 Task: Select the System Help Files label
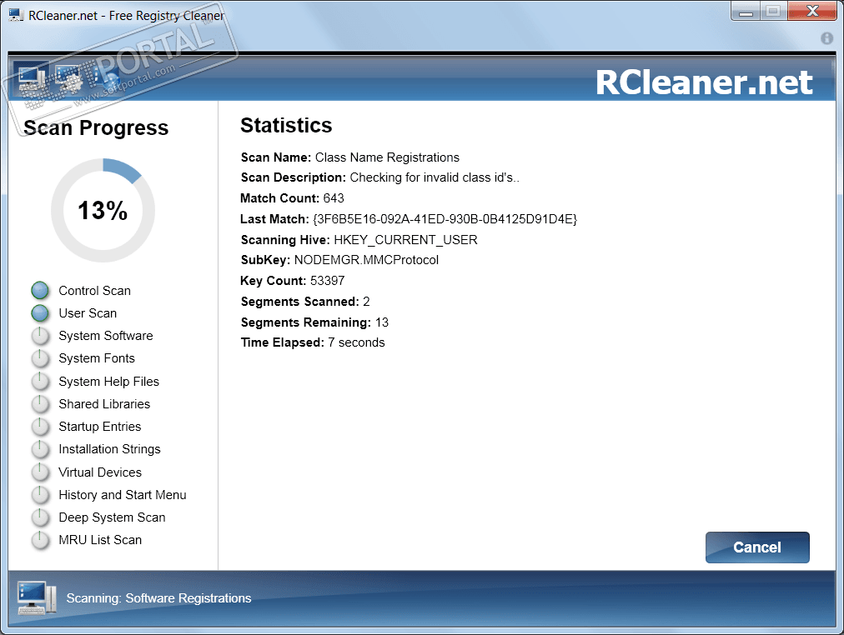pyautogui.click(x=109, y=382)
